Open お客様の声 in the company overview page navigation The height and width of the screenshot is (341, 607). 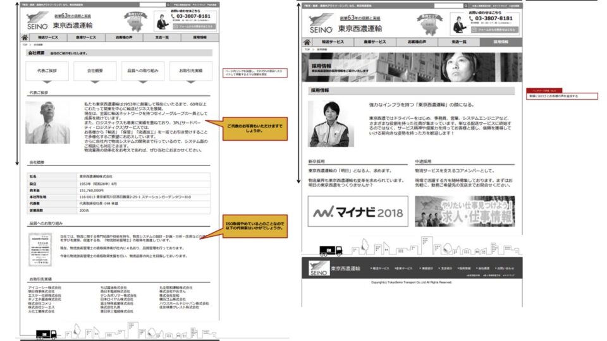124,37
